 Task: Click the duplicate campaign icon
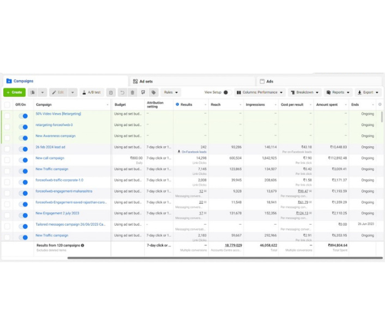point(33,92)
